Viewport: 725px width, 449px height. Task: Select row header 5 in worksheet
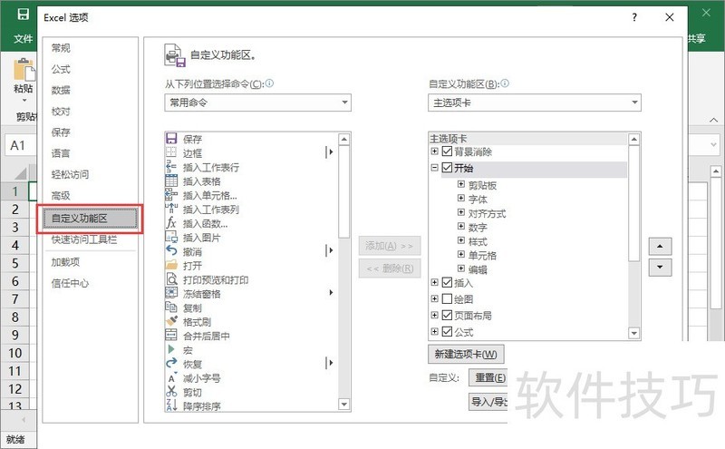15,263
